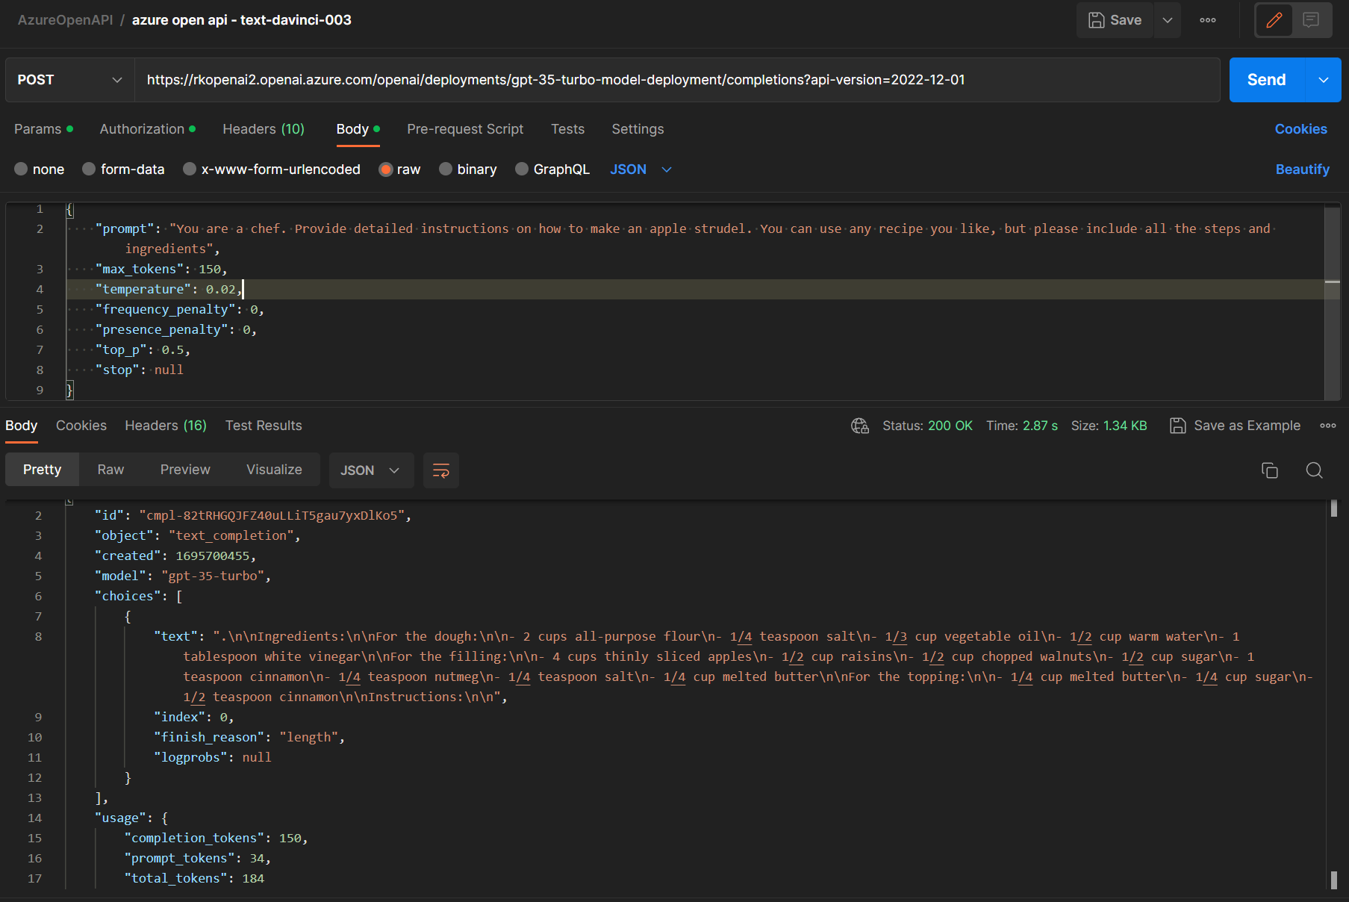The image size is (1349, 902).
Task: Click the three-dot more actions icon beside Save
Action: [x=1208, y=20]
